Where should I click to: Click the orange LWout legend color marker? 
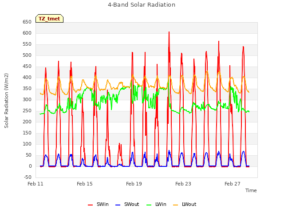pos(176,205)
